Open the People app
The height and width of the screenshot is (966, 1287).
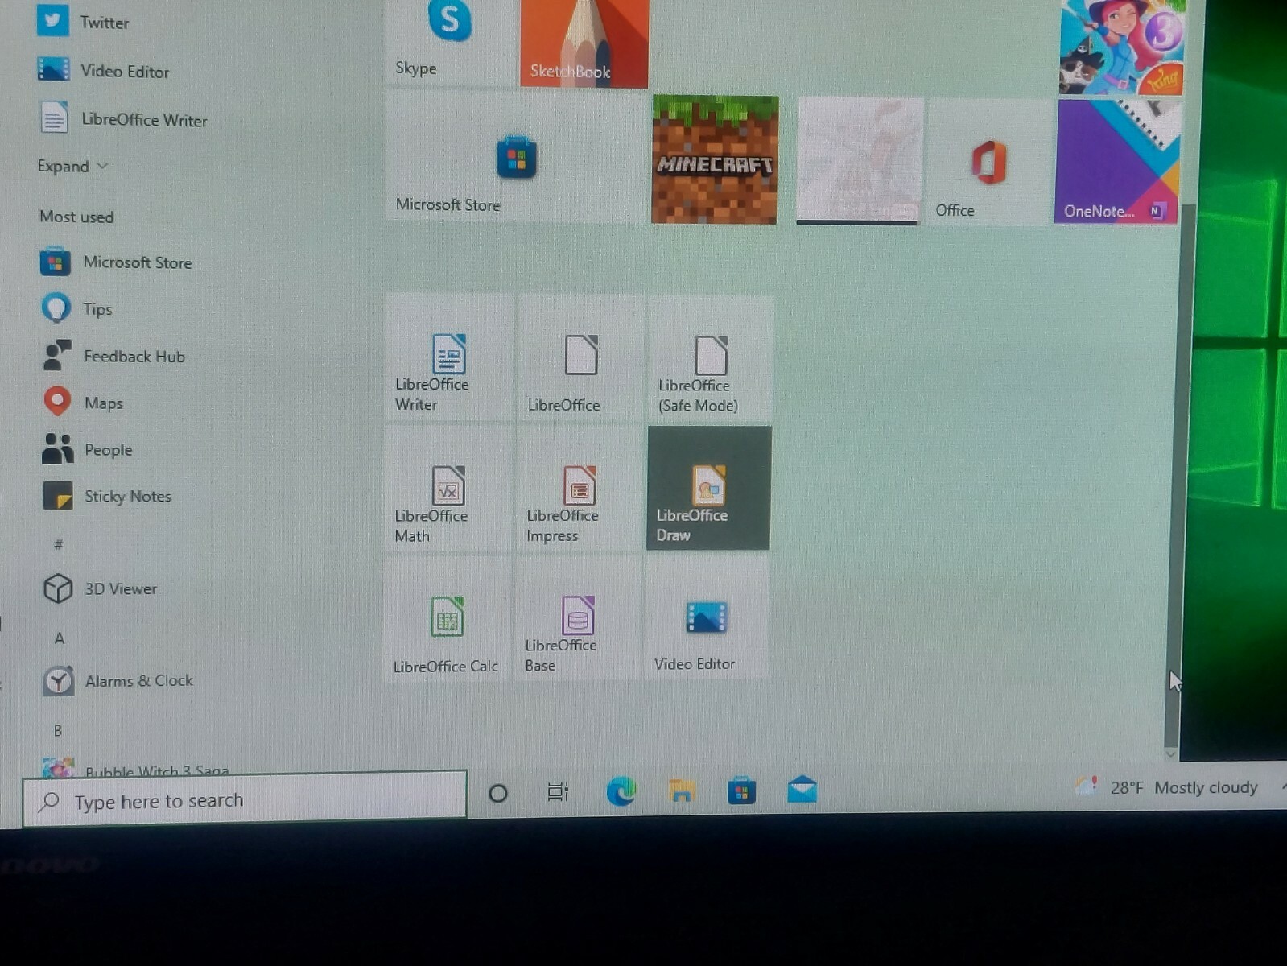coord(87,449)
